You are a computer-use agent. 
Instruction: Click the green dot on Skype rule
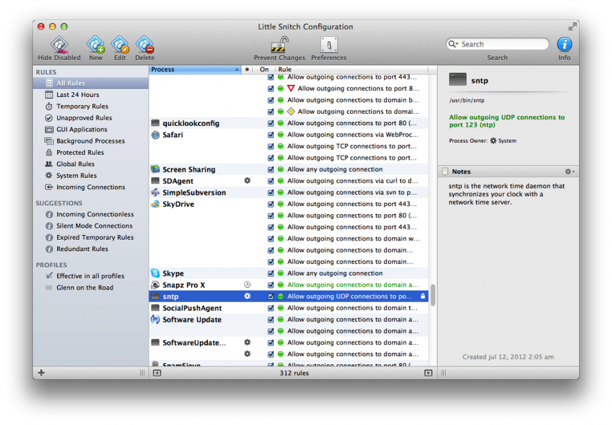click(280, 273)
